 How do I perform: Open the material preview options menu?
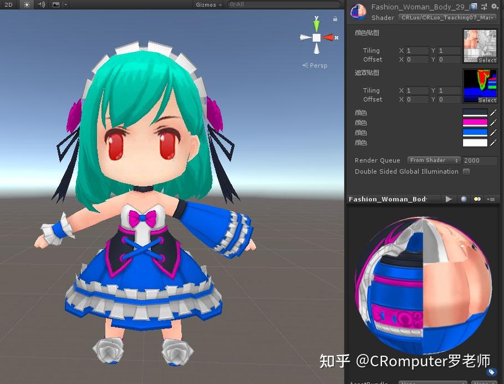(490, 199)
